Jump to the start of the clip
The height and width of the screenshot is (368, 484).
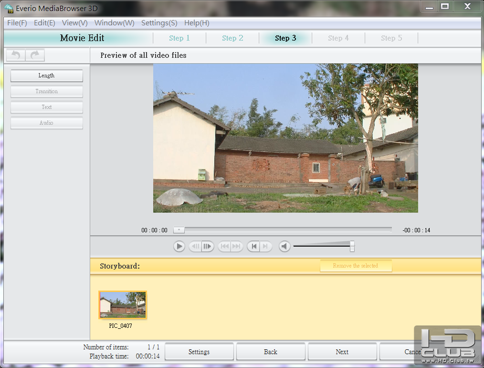[253, 247]
